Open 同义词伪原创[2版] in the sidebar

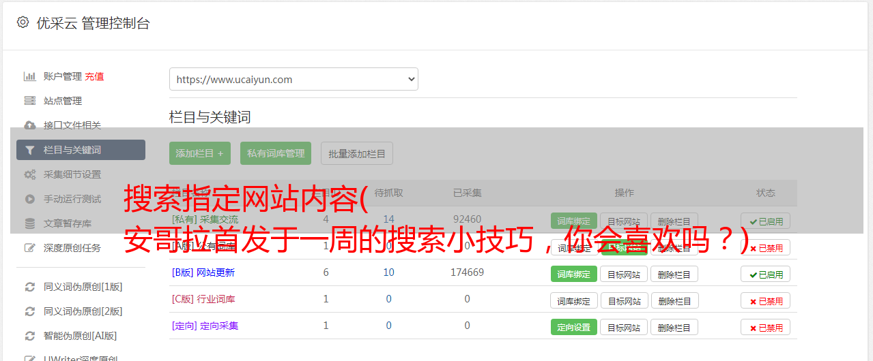pos(83,311)
